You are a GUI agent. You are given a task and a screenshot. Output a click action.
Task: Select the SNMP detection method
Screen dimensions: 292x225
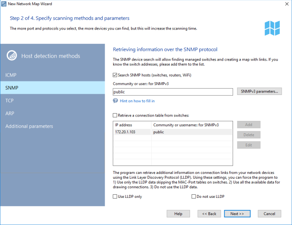click(x=12, y=88)
